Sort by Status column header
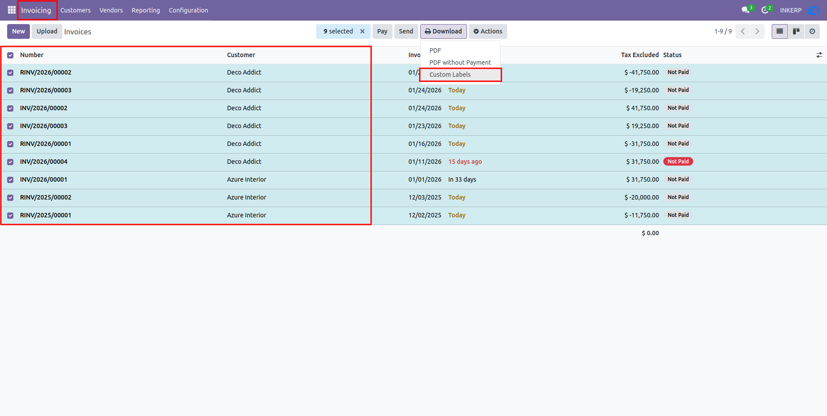The height and width of the screenshot is (416, 827). 672,55
